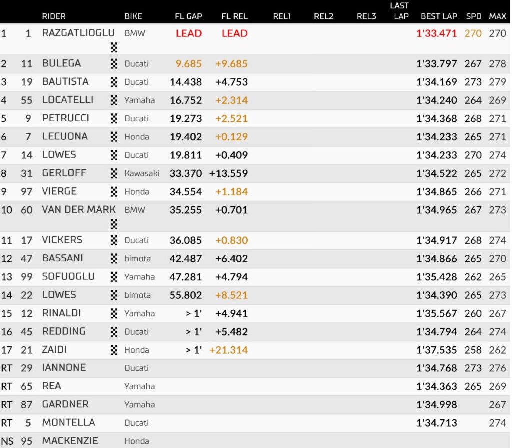
Task: Click the red LEAD label under FL GAP
Action: (x=188, y=33)
